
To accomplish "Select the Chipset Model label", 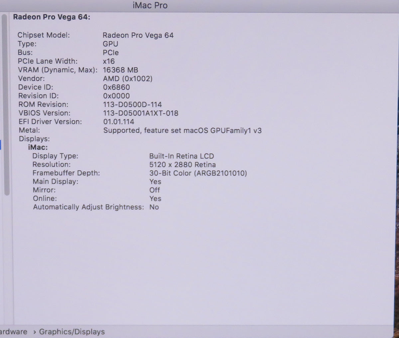I will 44,35.
